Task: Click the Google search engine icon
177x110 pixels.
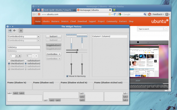Action: point(120,14)
